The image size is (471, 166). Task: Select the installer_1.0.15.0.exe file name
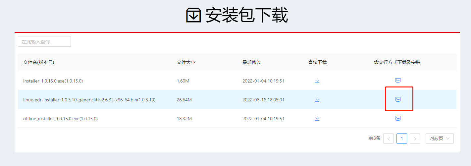53,81
